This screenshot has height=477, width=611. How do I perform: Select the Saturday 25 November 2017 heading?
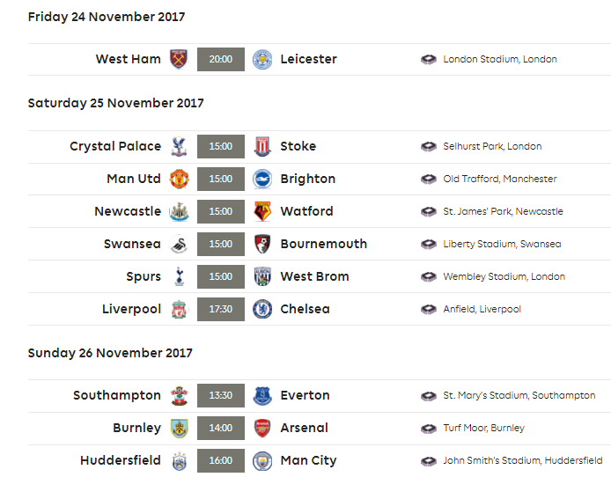(115, 103)
